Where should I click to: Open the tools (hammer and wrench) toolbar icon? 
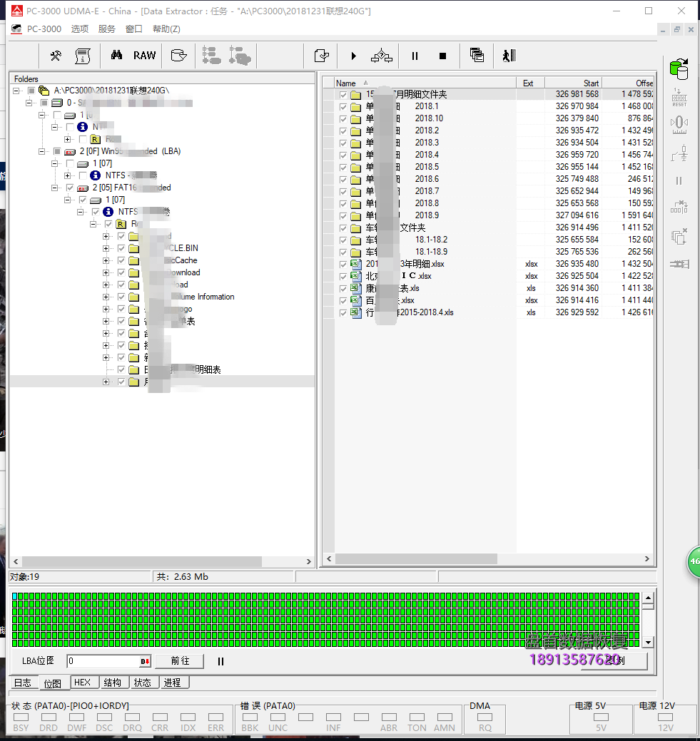click(x=56, y=56)
